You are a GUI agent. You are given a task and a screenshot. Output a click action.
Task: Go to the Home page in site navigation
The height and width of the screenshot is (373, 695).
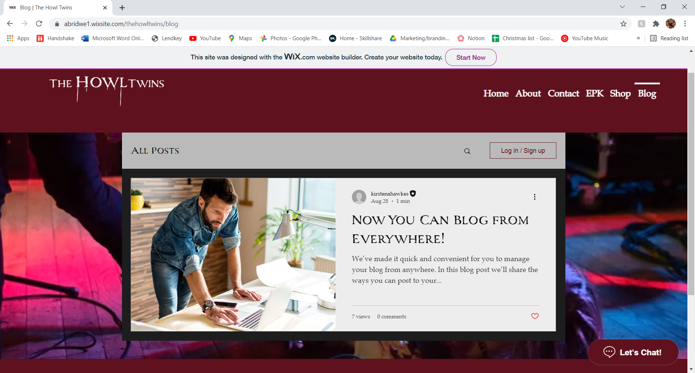(496, 93)
